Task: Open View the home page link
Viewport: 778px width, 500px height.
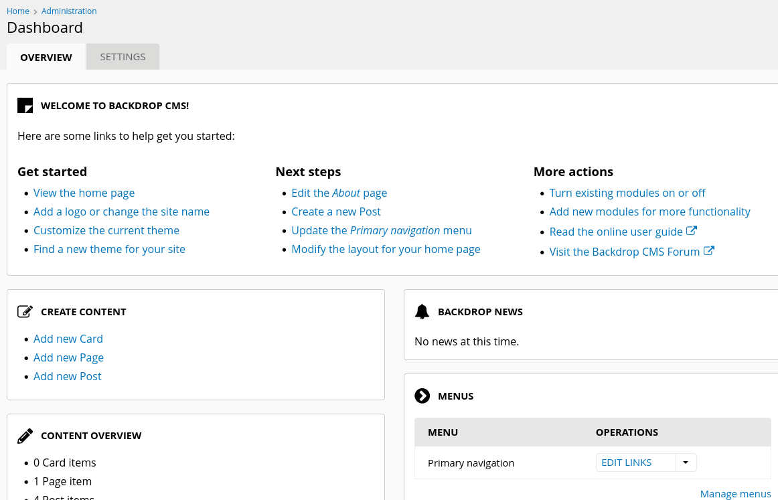Action: (84, 193)
